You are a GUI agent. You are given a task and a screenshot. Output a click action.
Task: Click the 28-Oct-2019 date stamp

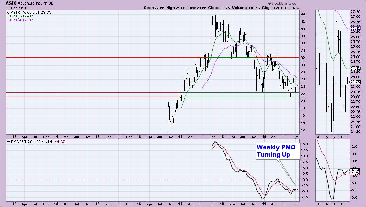coord(16,8)
